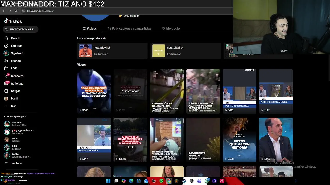The image size is (330, 185).
Task: Open followed account tobii
Action: (x=12, y=147)
